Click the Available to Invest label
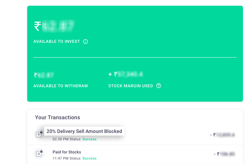The height and width of the screenshot is (164, 250). [x=57, y=42]
